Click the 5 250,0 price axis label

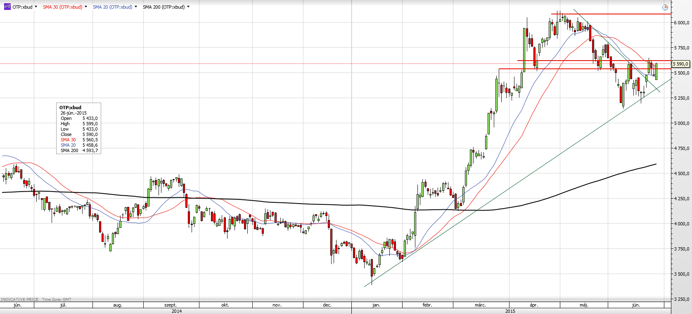pos(682,98)
